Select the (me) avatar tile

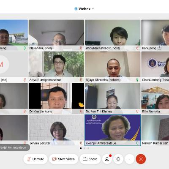click(14, 67)
